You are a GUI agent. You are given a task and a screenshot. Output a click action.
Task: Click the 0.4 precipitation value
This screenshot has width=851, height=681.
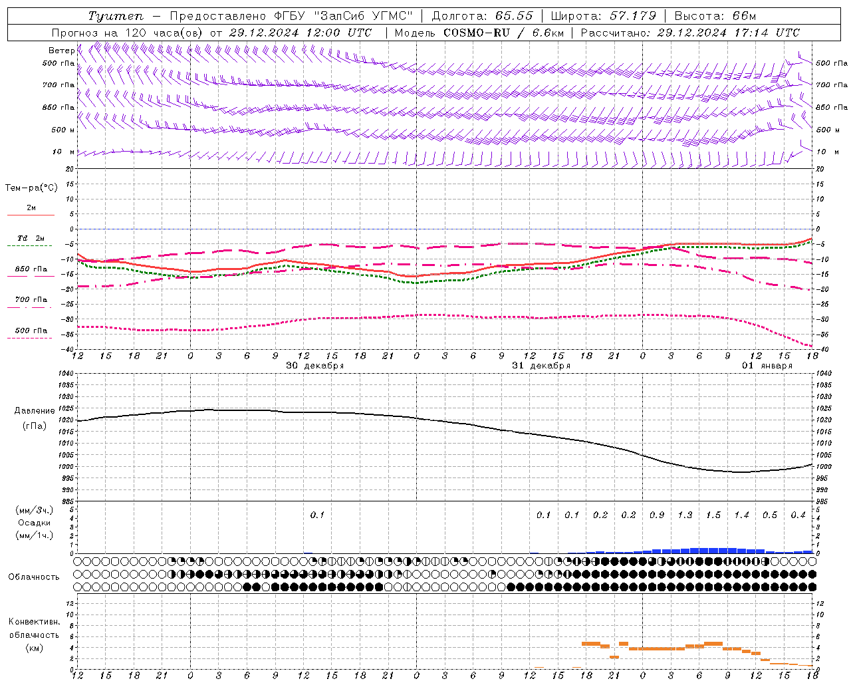click(x=798, y=515)
